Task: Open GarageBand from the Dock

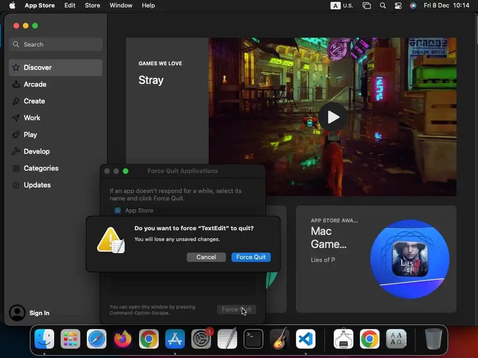Action: pos(280,339)
